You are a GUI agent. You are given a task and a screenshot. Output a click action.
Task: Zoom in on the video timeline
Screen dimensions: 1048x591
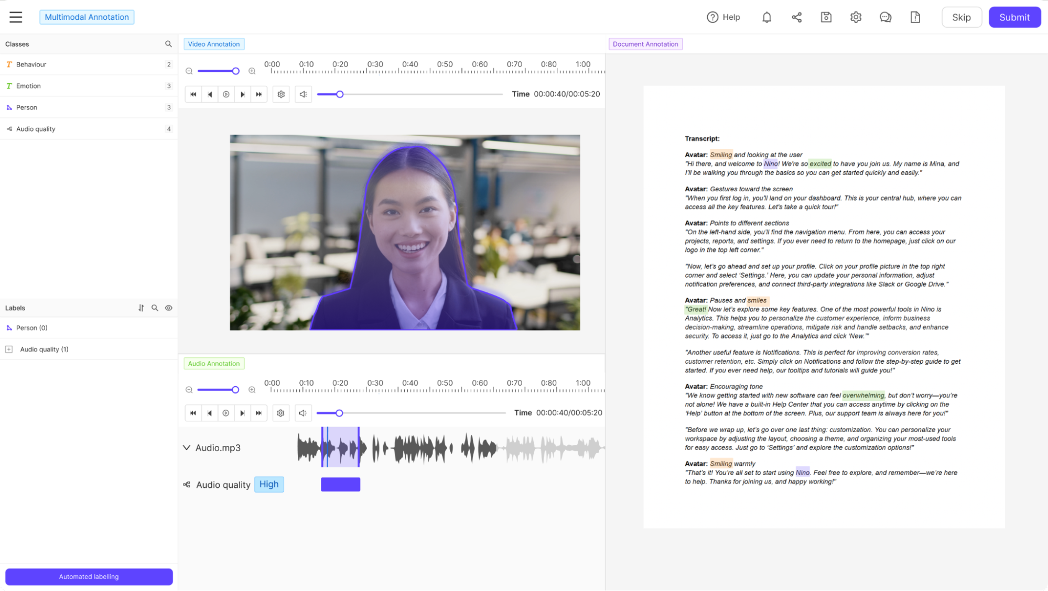pos(252,71)
